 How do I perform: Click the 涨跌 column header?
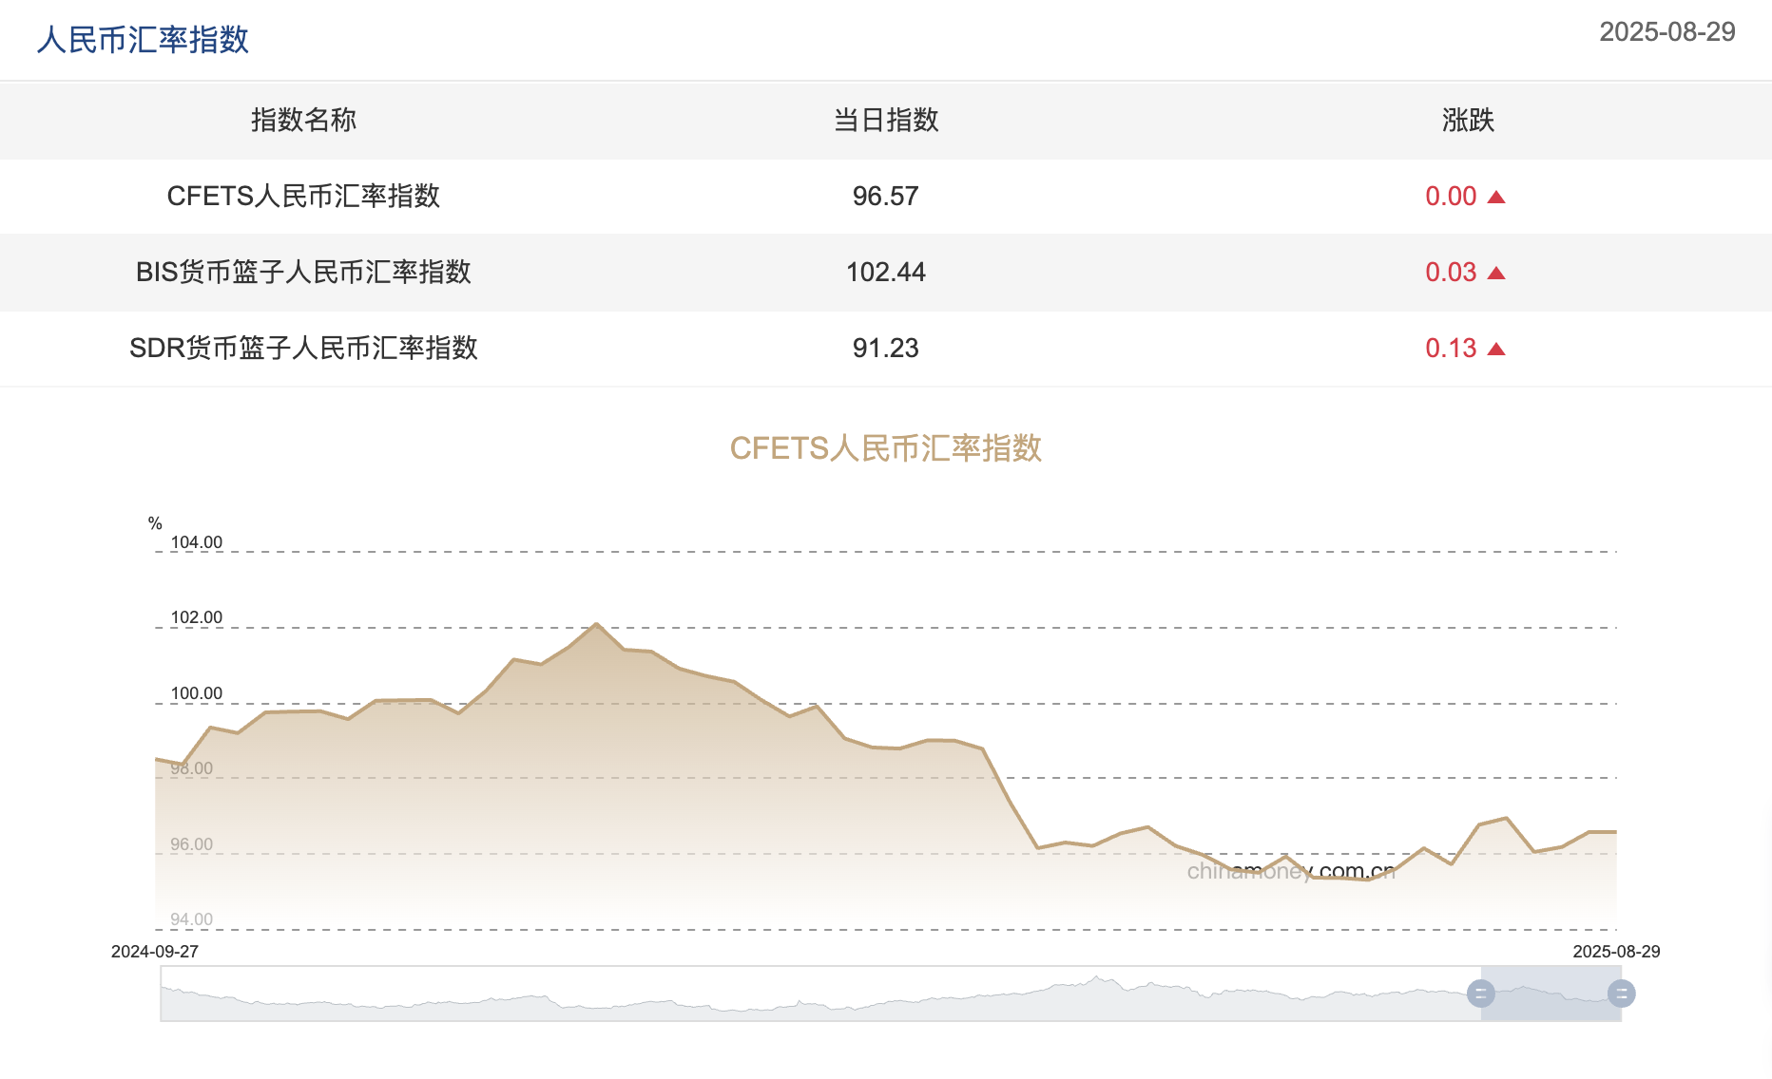(1465, 121)
